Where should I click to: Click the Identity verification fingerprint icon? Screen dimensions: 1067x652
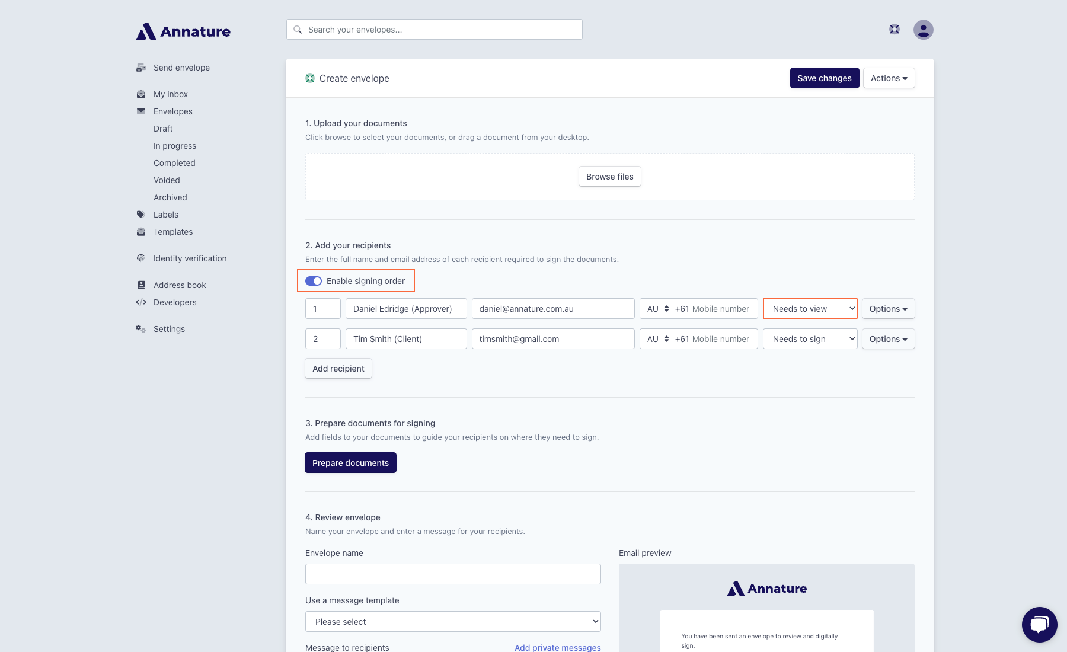(x=141, y=258)
